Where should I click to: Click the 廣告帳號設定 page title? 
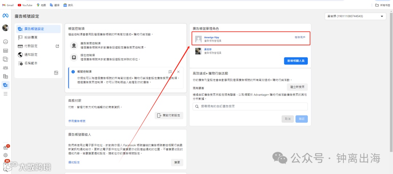27,16
